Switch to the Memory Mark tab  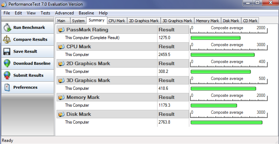coord(207,21)
